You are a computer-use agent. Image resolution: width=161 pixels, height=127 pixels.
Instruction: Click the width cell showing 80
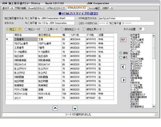click(66, 65)
